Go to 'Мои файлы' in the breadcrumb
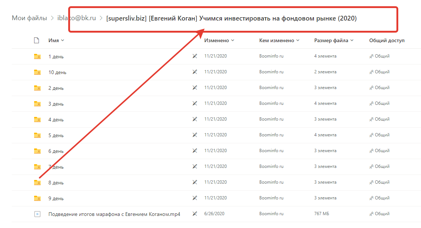 pyautogui.click(x=29, y=18)
